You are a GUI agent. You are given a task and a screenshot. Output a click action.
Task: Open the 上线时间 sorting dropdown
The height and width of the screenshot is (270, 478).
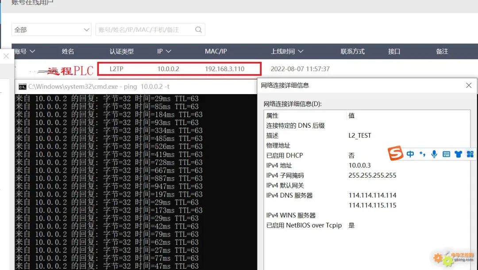(x=301, y=51)
